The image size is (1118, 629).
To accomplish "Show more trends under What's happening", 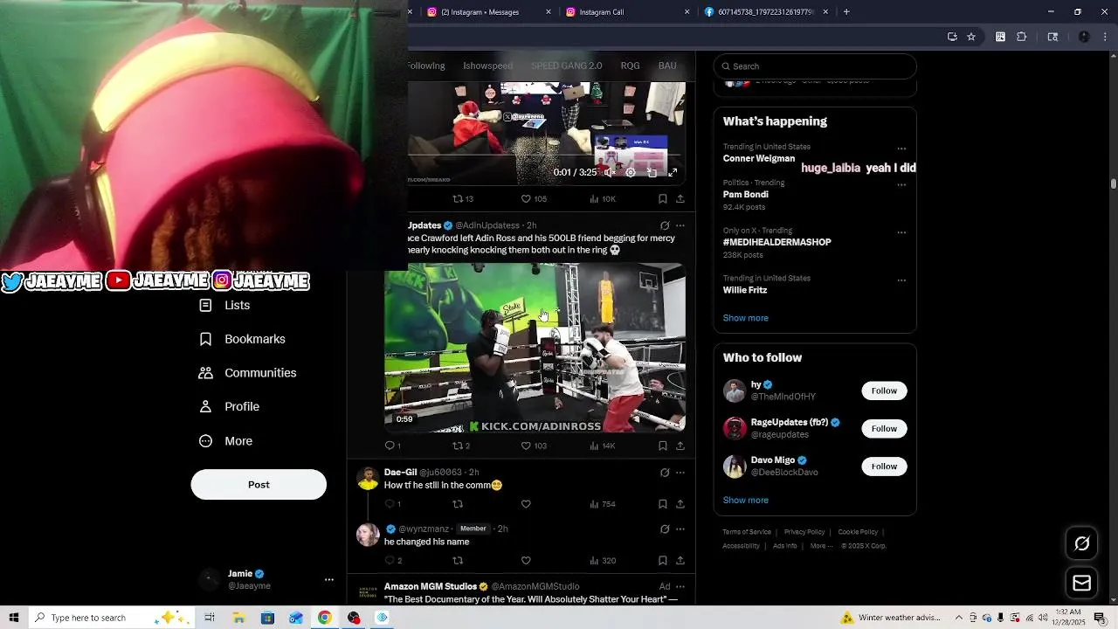I will pos(746,318).
